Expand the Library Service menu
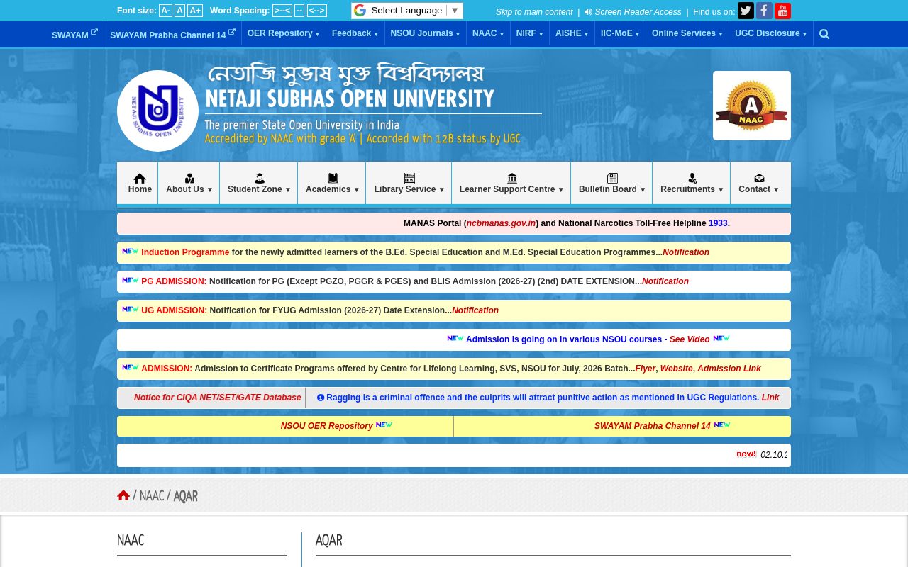The width and height of the screenshot is (908, 567). tap(409, 184)
